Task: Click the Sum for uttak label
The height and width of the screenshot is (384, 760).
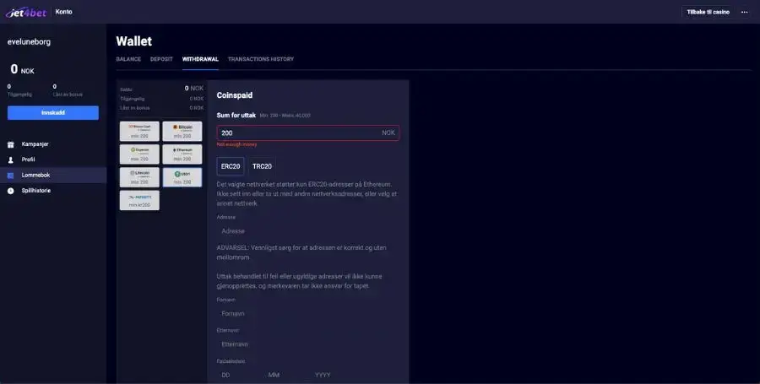Action: point(236,116)
